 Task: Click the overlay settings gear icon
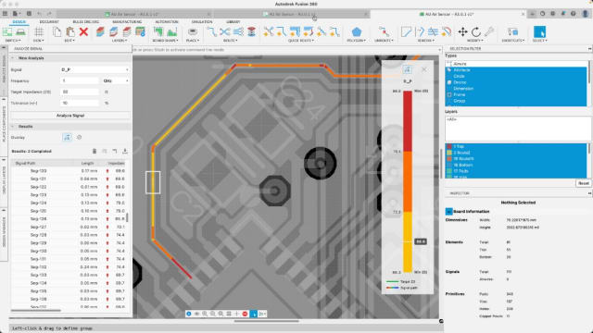click(x=79, y=138)
